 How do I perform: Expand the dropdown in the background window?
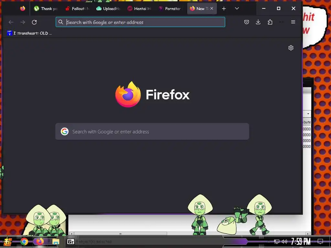coord(308,114)
